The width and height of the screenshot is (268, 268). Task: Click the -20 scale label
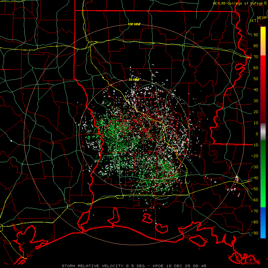(x=255, y=156)
